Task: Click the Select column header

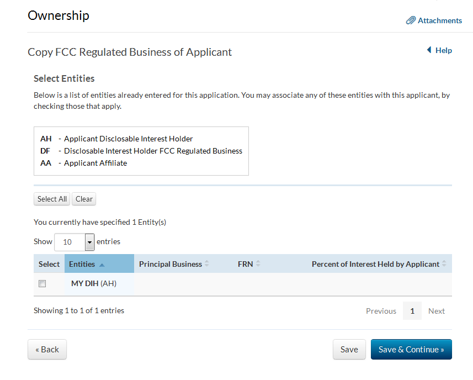Action: (x=49, y=264)
